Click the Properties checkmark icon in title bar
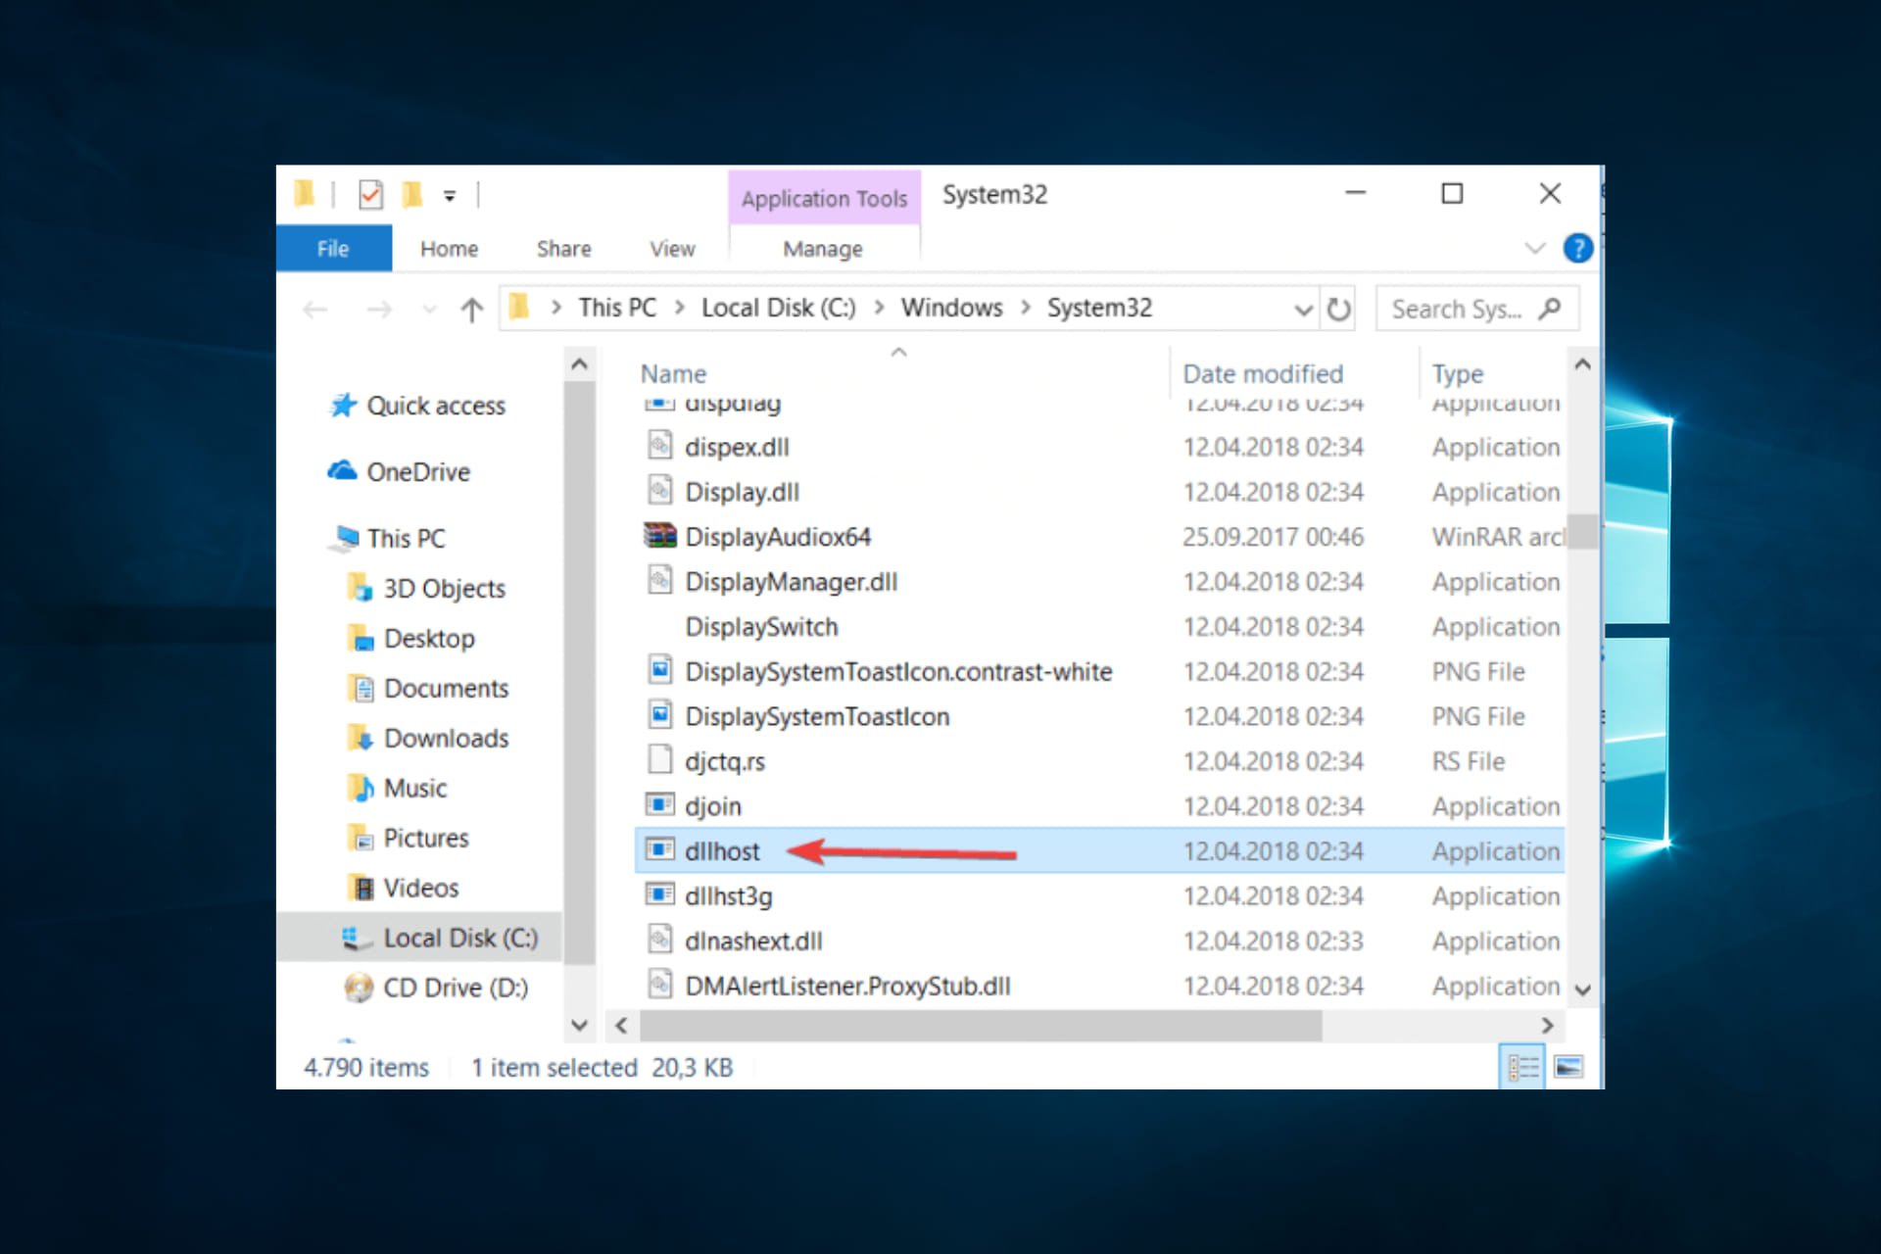The width and height of the screenshot is (1881, 1254). [x=370, y=195]
